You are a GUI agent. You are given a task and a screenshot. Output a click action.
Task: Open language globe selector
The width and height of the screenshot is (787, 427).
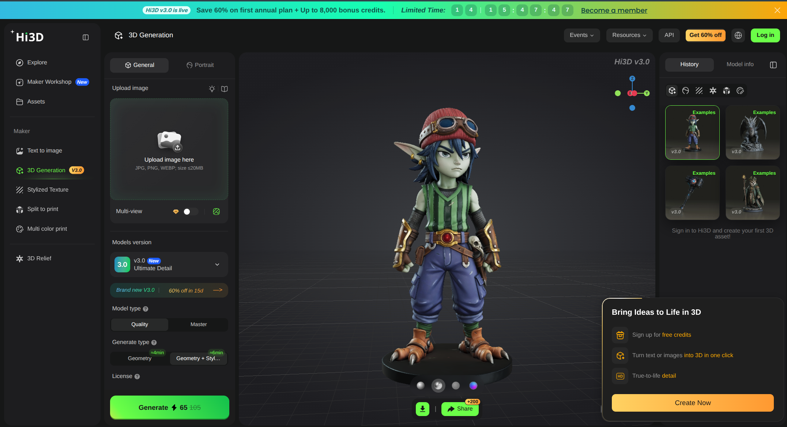[738, 35]
